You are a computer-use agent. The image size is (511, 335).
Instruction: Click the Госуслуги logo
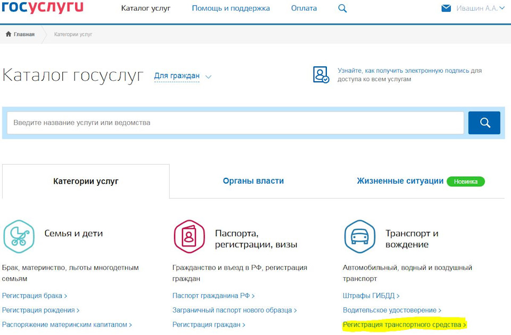43,6
